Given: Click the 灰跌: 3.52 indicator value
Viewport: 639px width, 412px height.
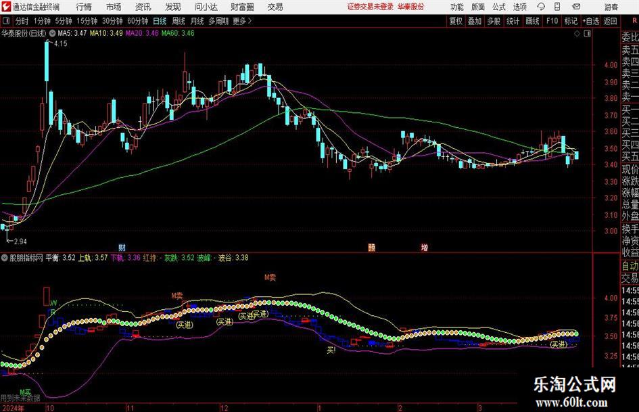Looking at the screenshot, I should [179, 258].
